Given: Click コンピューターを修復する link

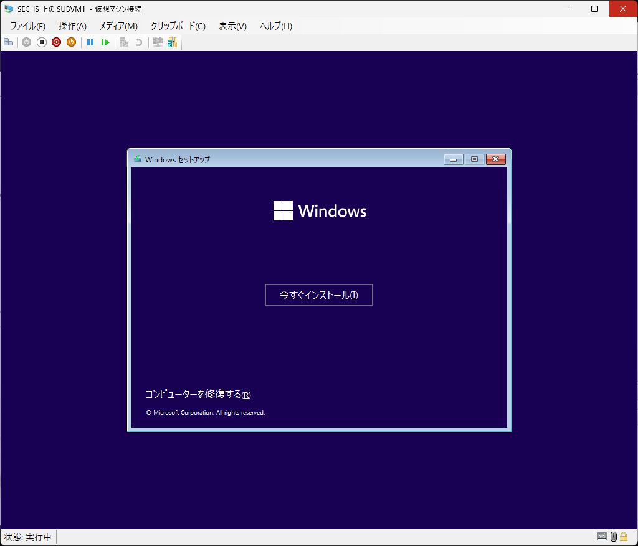Looking at the screenshot, I should 198,394.
